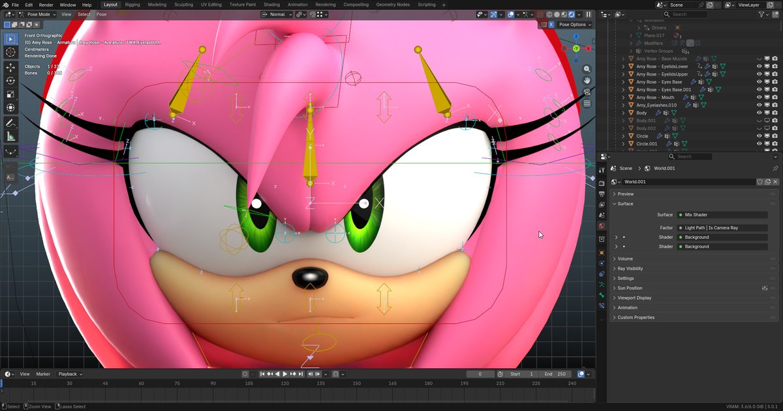Click the current frame field showing 0
This screenshot has height=411, width=783.
pos(480,374)
